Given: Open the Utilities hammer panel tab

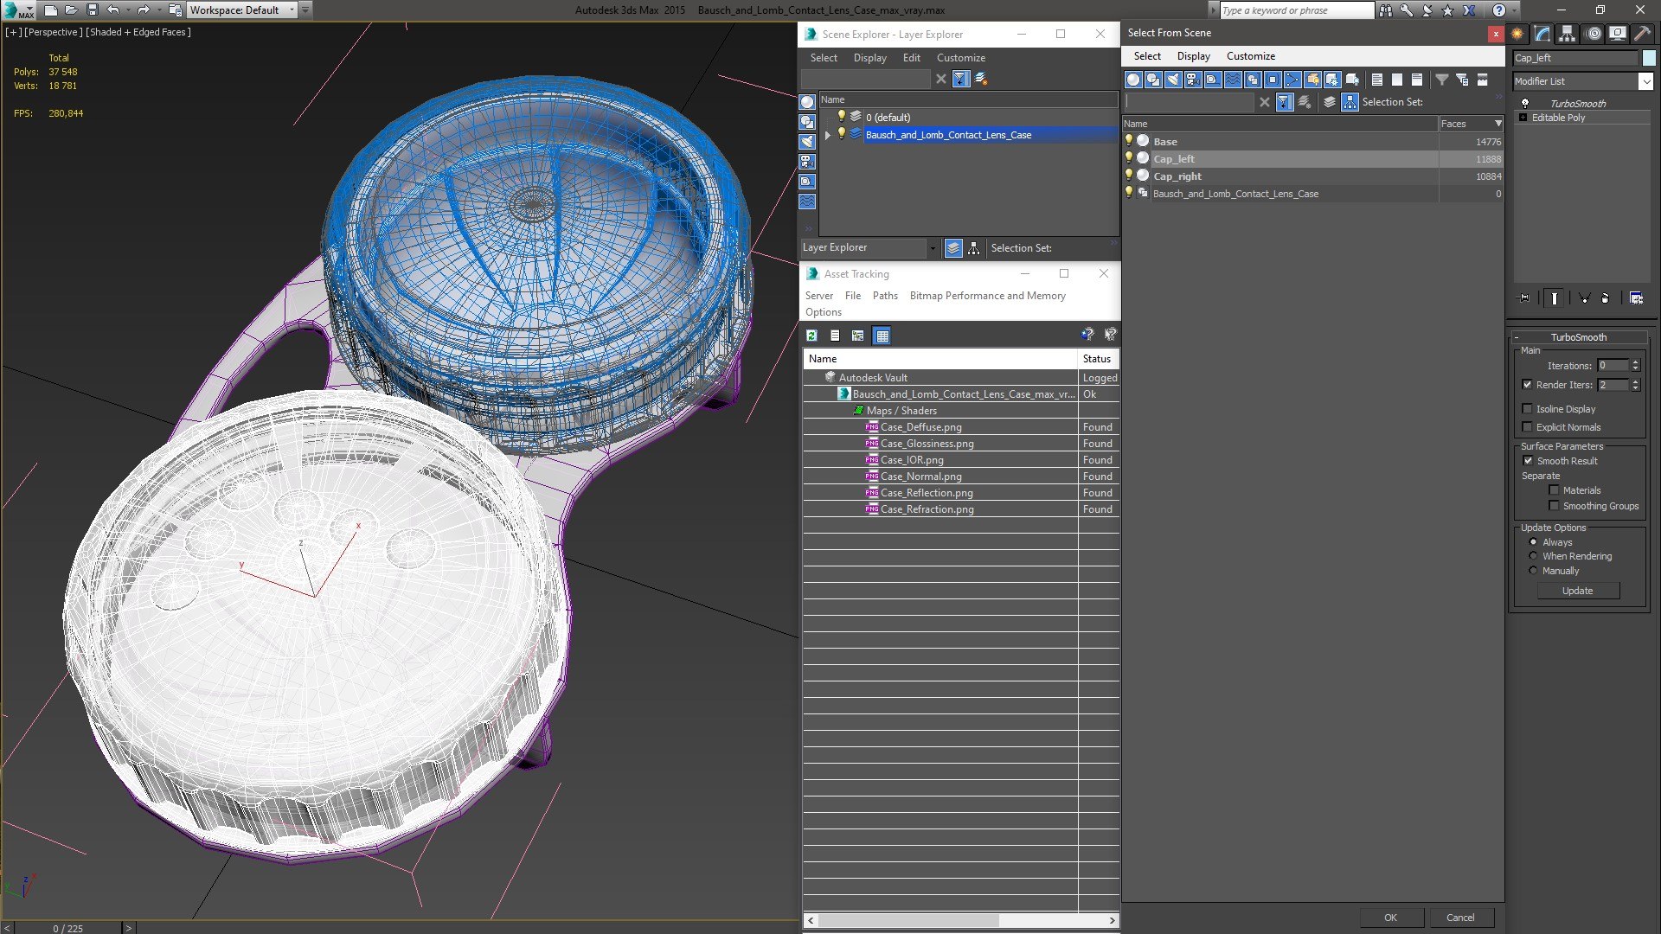Looking at the screenshot, I should pos(1642,34).
